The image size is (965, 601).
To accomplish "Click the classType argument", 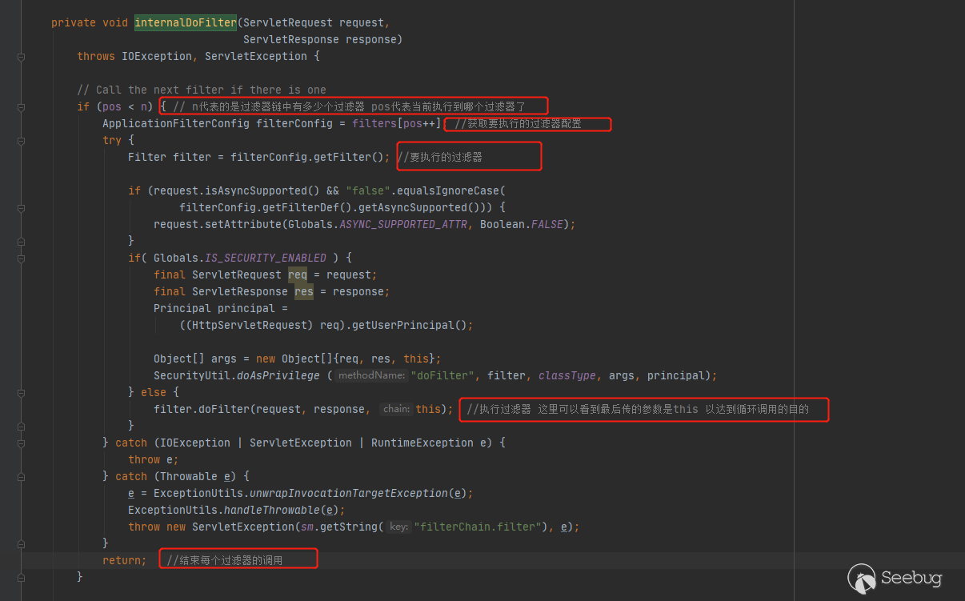I will point(567,375).
